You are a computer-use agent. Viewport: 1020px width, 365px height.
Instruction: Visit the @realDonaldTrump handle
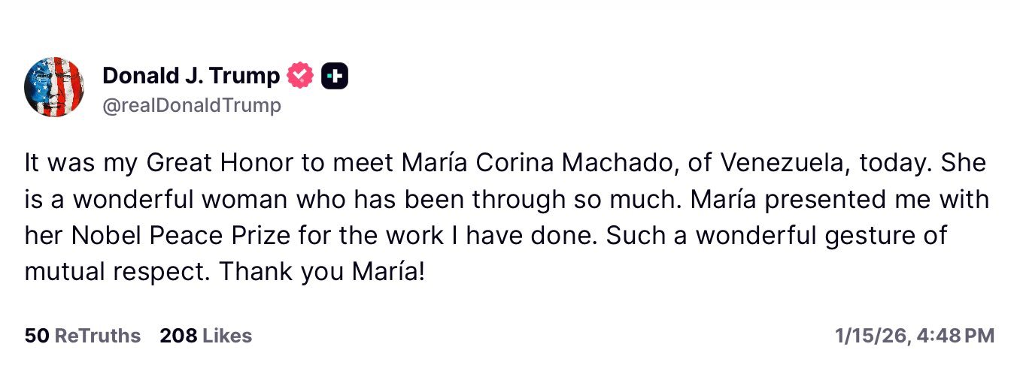[191, 106]
